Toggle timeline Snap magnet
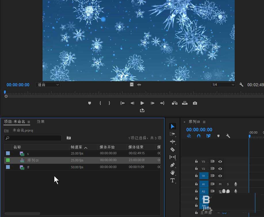This screenshot has width=264, height=217. (199, 136)
